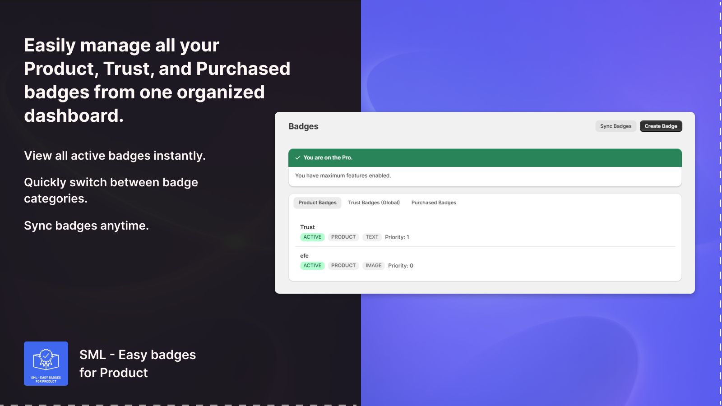Click the PRODUCT tag on the efc badge
Image resolution: width=722 pixels, height=406 pixels.
coord(343,266)
